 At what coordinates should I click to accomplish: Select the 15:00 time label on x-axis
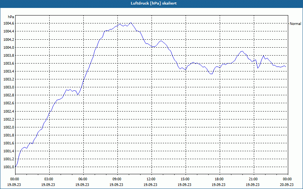click(186, 179)
